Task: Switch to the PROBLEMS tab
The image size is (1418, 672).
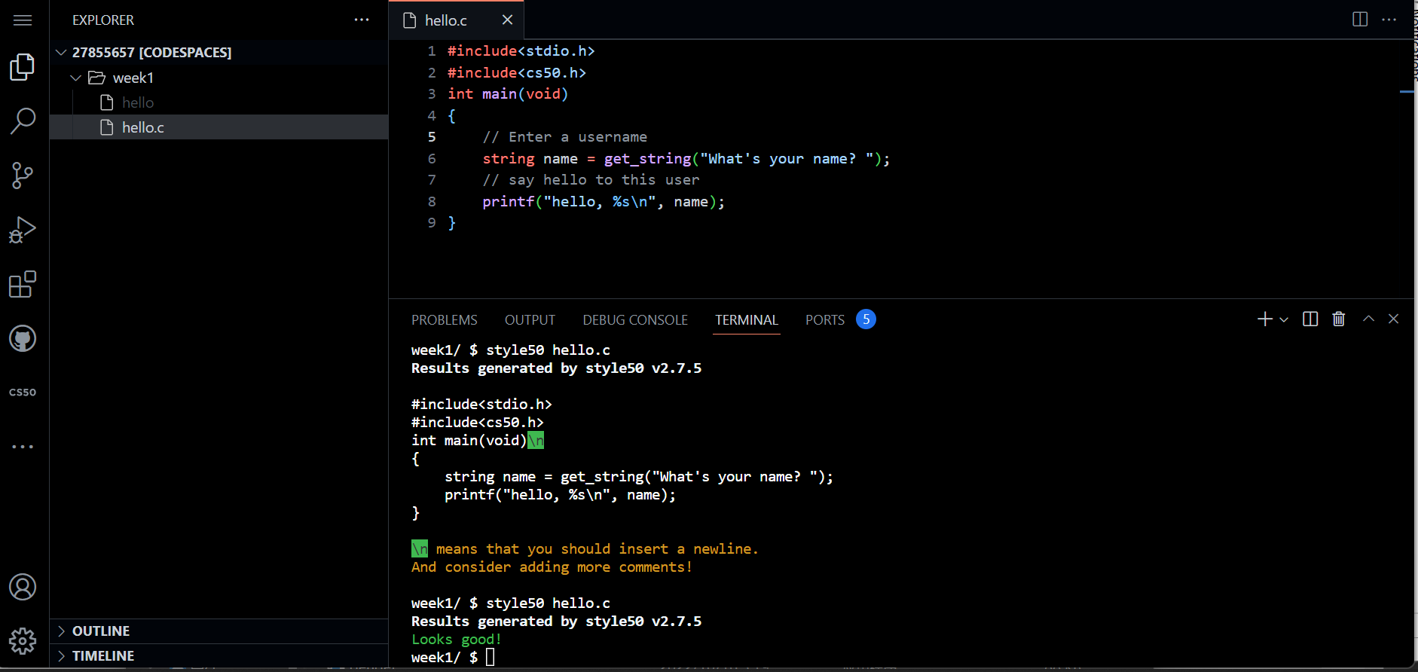Action: tap(444, 320)
